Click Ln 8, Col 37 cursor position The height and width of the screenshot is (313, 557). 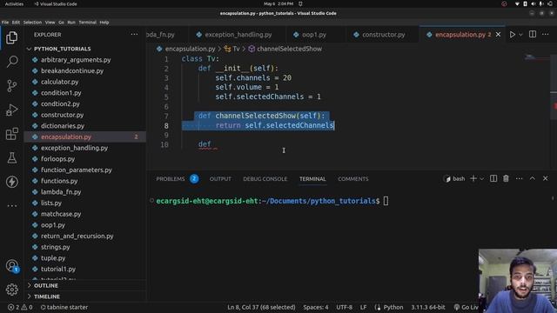[x=261, y=307]
